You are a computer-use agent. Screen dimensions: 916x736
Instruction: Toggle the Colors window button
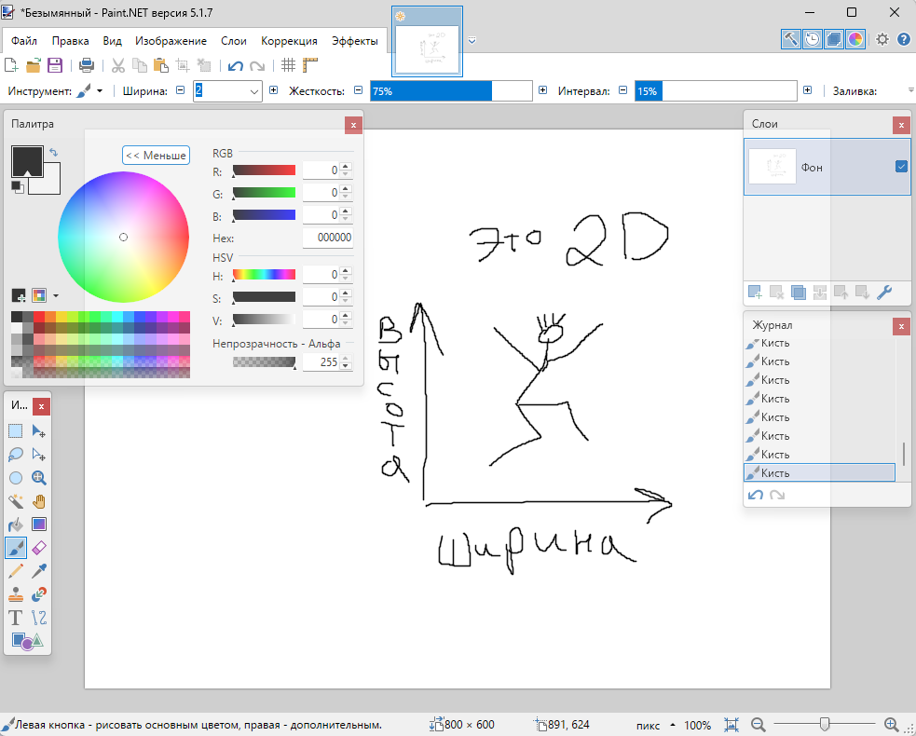click(x=855, y=39)
